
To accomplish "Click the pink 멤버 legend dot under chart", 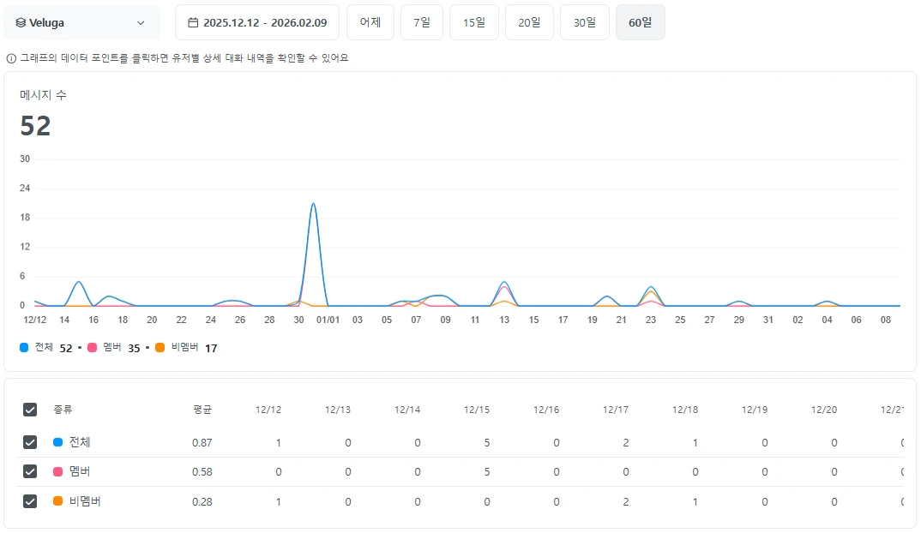I will coord(93,348).
